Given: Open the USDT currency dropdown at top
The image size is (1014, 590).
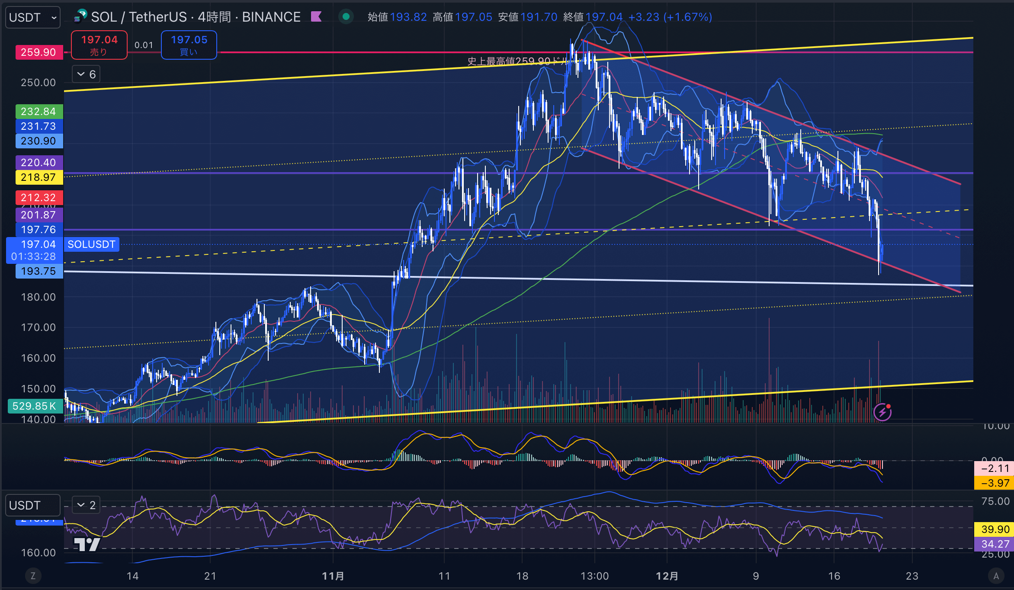Looking at the screenshot, I should pos(33,17).
